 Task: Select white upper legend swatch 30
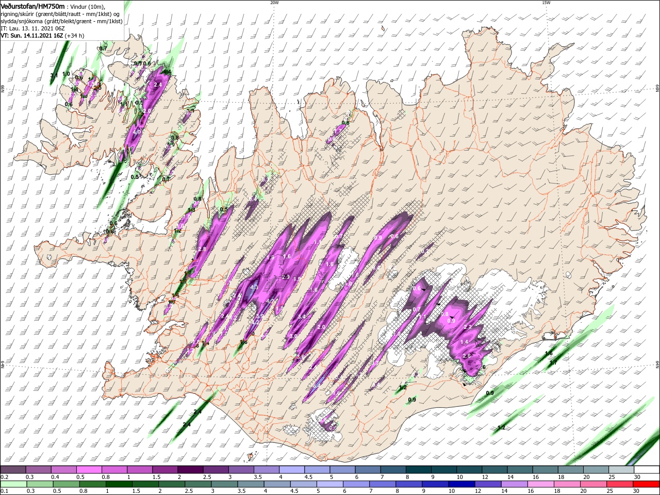tap(647, 470)
